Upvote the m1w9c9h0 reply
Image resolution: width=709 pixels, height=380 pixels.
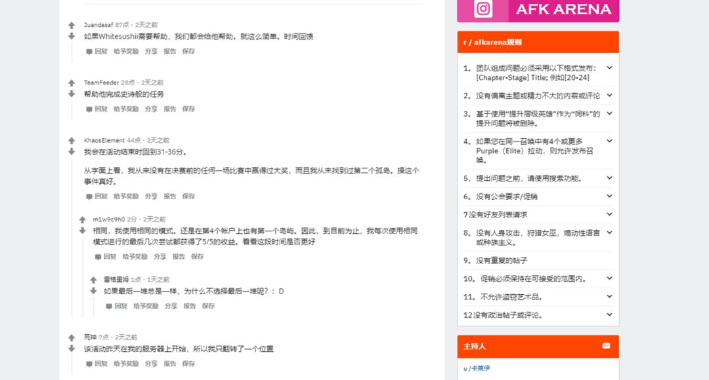[82, 219]
